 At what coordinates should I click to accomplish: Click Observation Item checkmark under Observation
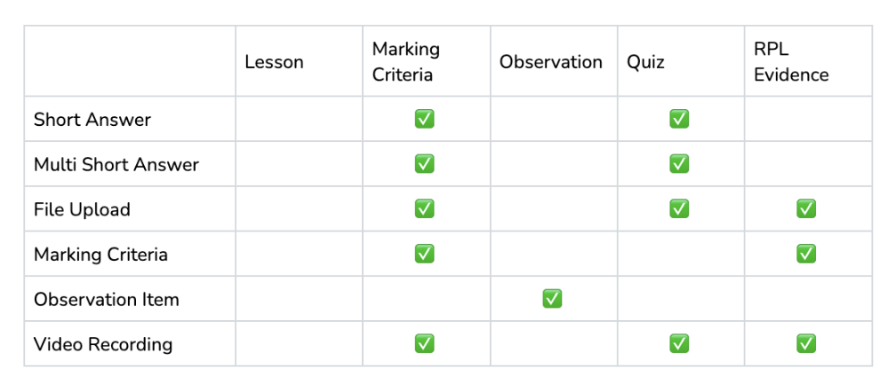coord(551,299)
